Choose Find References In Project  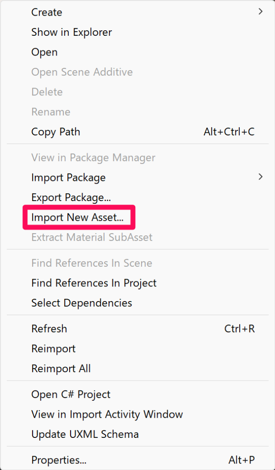(94, 283)
